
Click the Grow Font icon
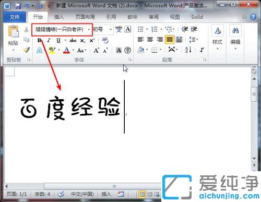click(97, 51)
